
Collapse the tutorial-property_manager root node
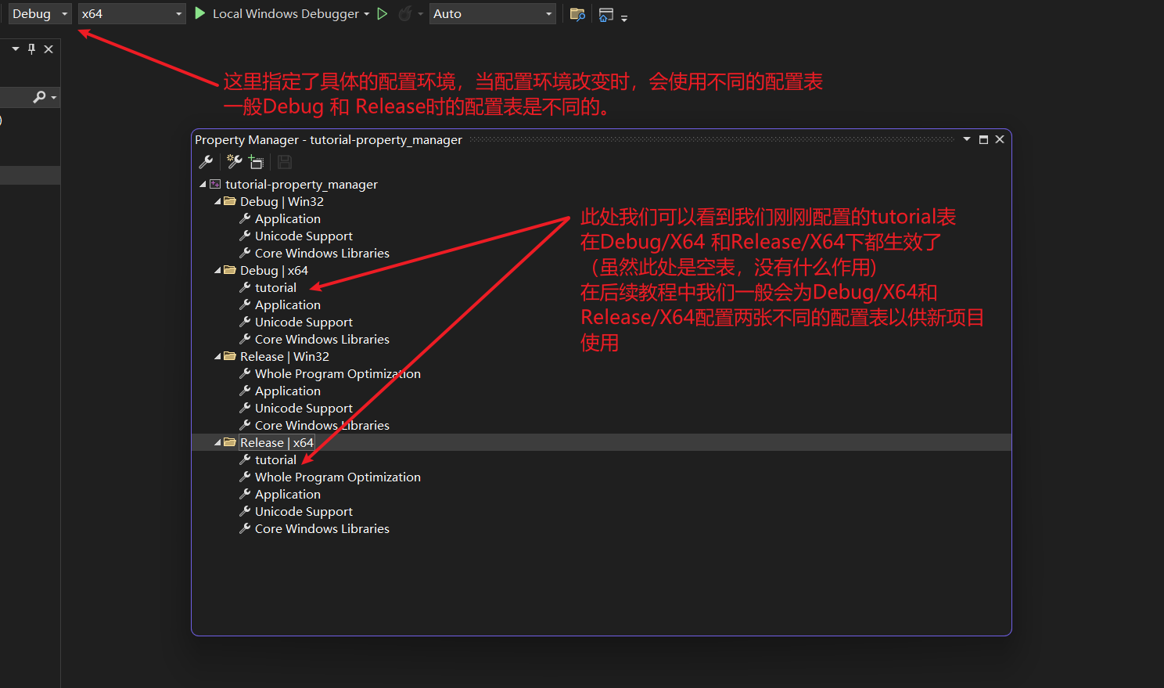[203, 185]
